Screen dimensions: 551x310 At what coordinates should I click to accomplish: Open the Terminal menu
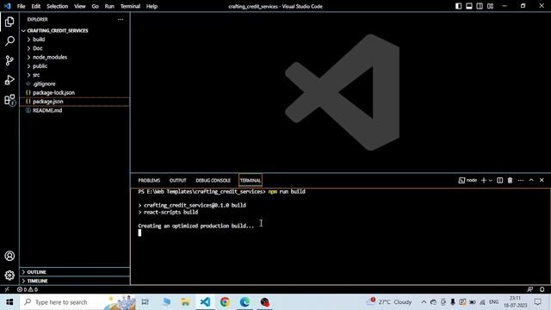(130, 6)
